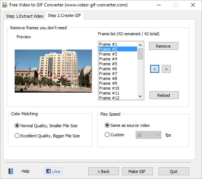The width and height of the screenshot is (202, 179).
Task: Click frame list scroll-up arrow
Action: [x=140, y=45]
